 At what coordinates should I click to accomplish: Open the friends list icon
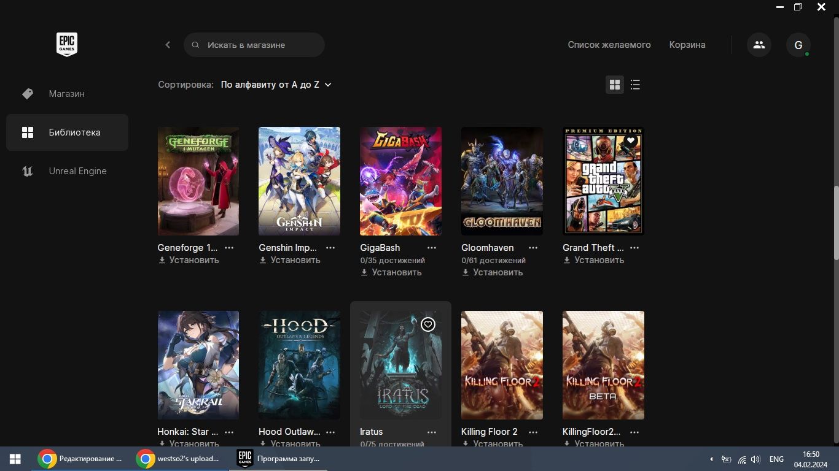pyautogui.click(x=759, y=45)
